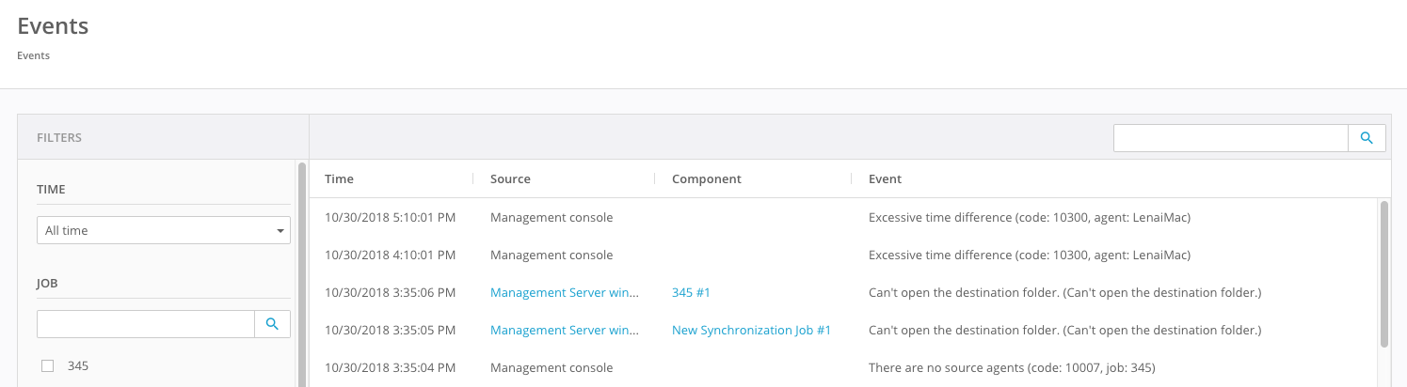Sort by the Component column header

pyautogui.click(x=706, y=178)
